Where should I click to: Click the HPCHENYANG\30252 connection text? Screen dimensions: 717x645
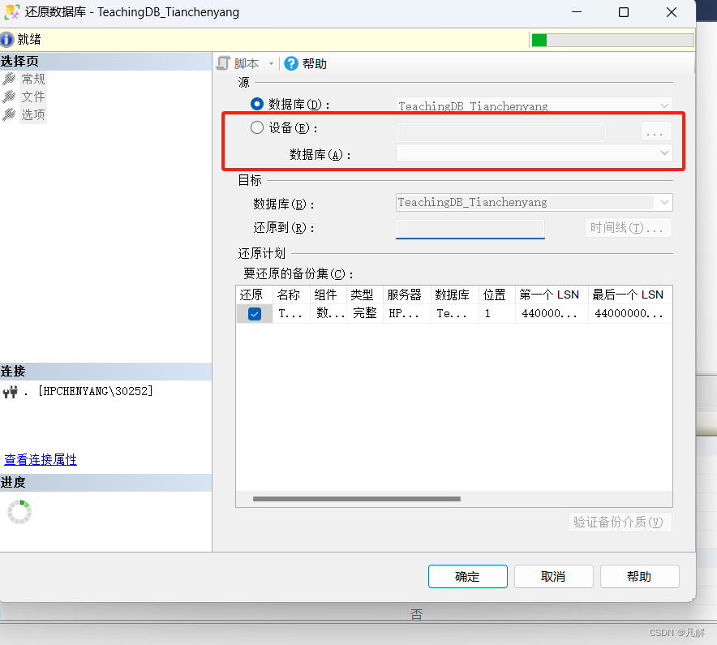[x=95, y=391]
